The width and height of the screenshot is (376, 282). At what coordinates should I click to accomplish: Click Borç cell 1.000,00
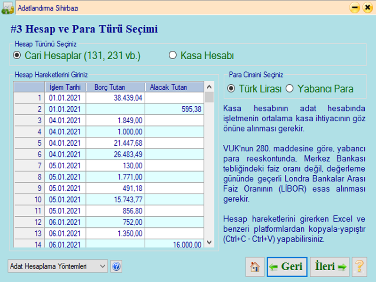115,132
